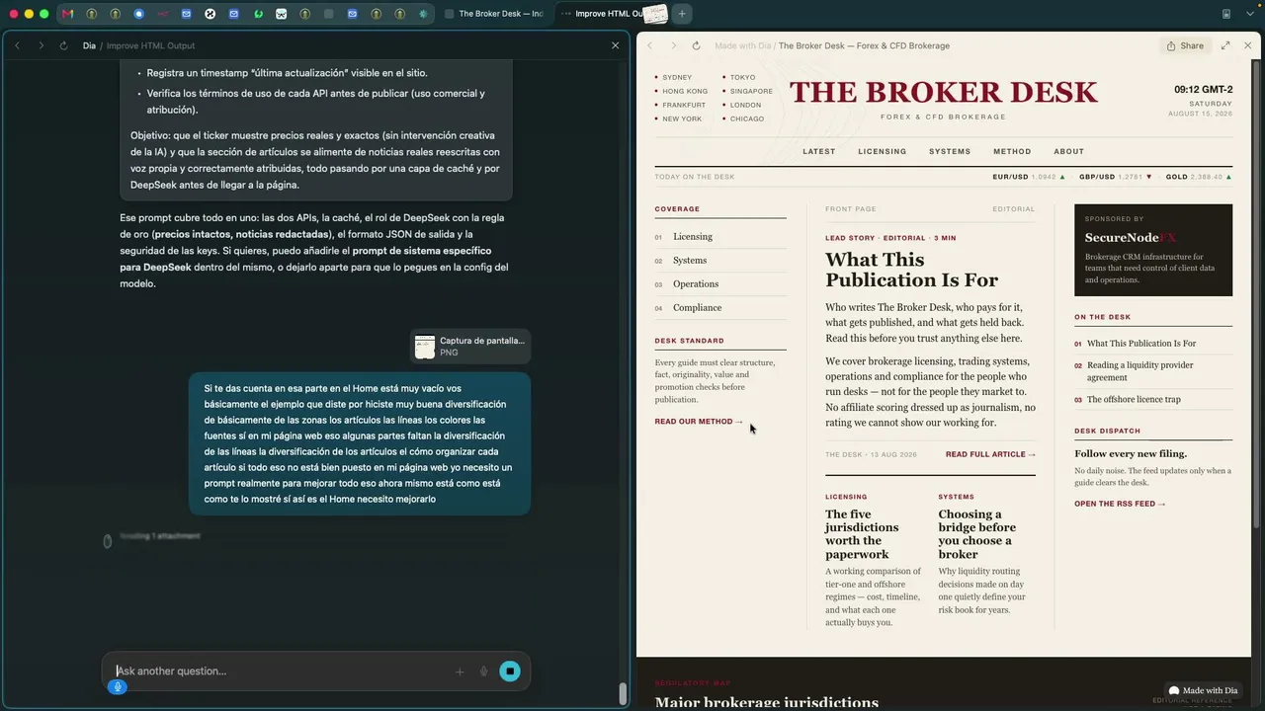Click the blue dictation microphone badge
Viewport: 1265px width, 711px height.
point(118,686)
